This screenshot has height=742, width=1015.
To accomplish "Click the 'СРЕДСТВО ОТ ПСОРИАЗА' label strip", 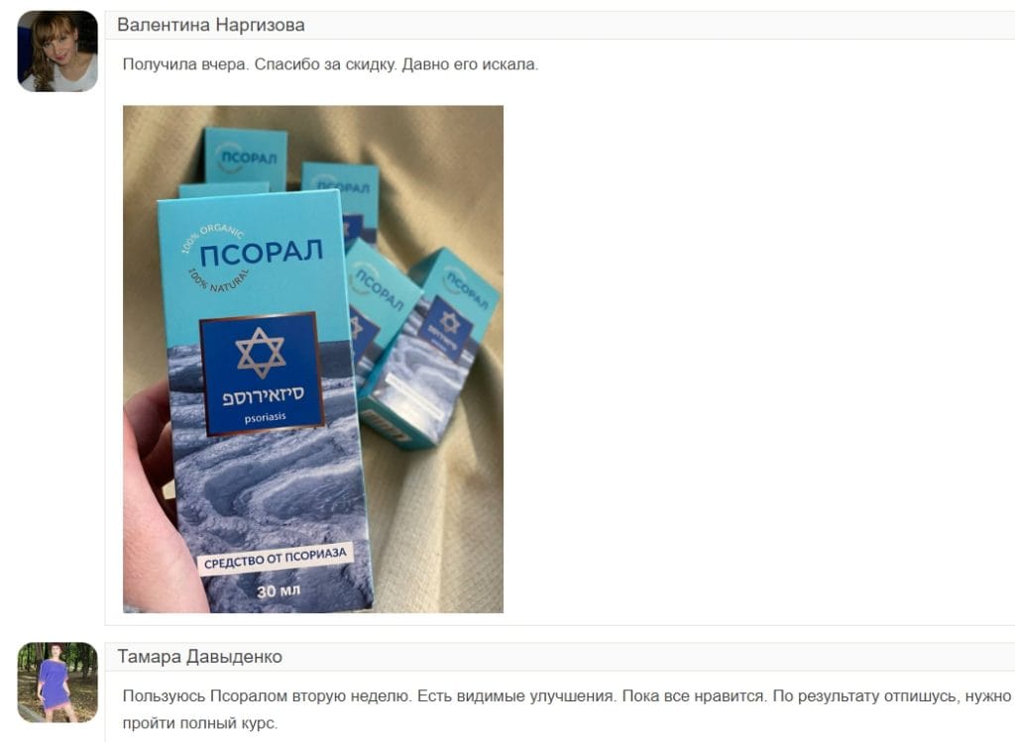I will coord(276,559).
